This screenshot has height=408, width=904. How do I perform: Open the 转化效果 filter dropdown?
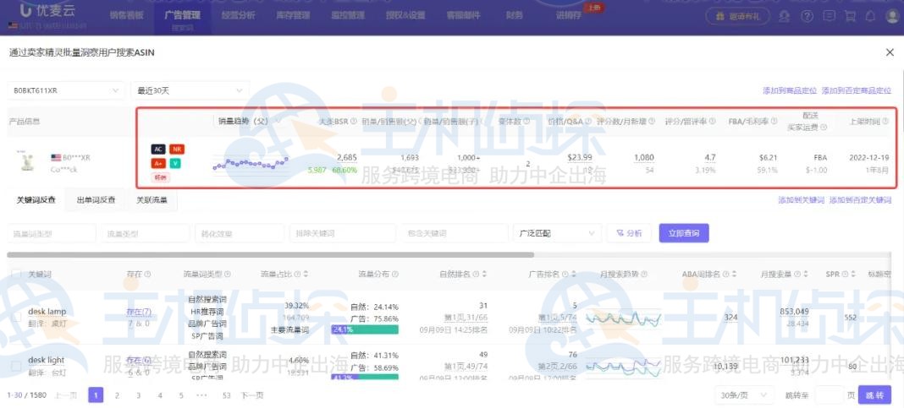(x=240, y=233)
